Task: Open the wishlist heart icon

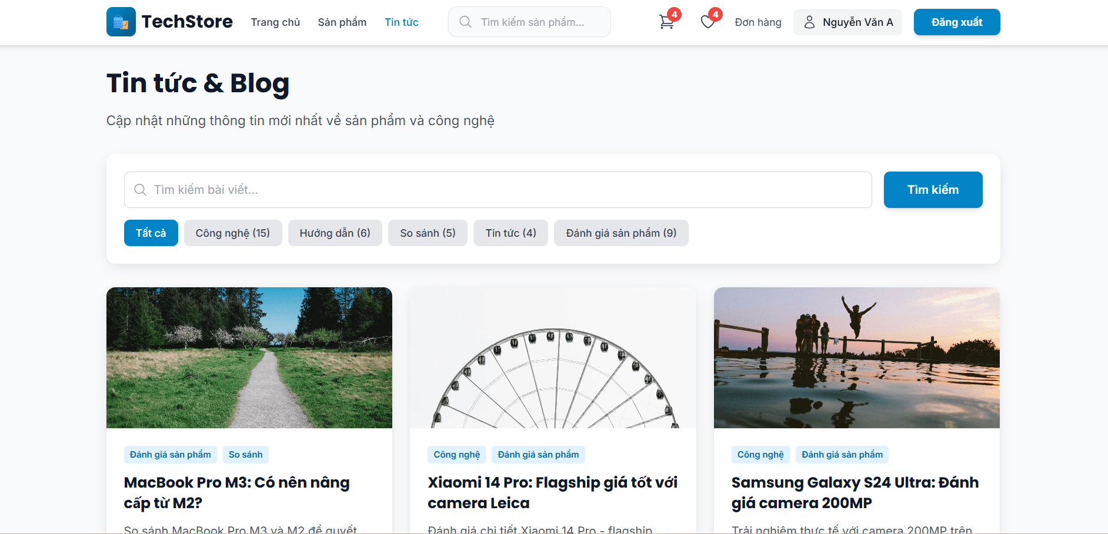Action: pyautogui.click(x=707, y=22)
